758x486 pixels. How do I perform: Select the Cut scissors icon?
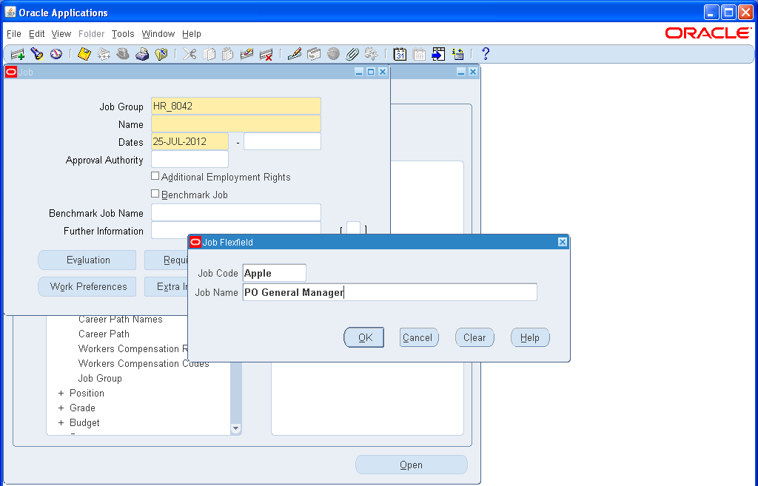(x=189, y=53)
